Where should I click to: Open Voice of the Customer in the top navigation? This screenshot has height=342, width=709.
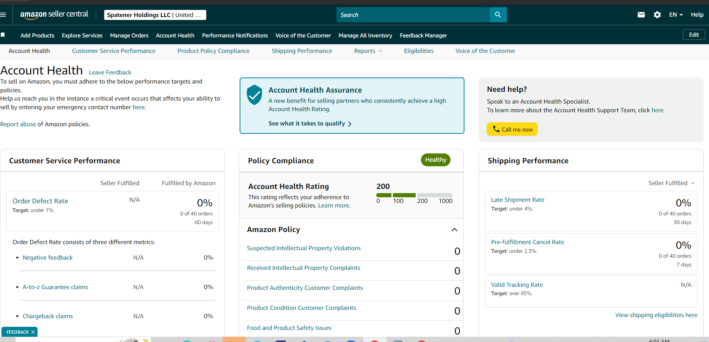click(303, 36)
